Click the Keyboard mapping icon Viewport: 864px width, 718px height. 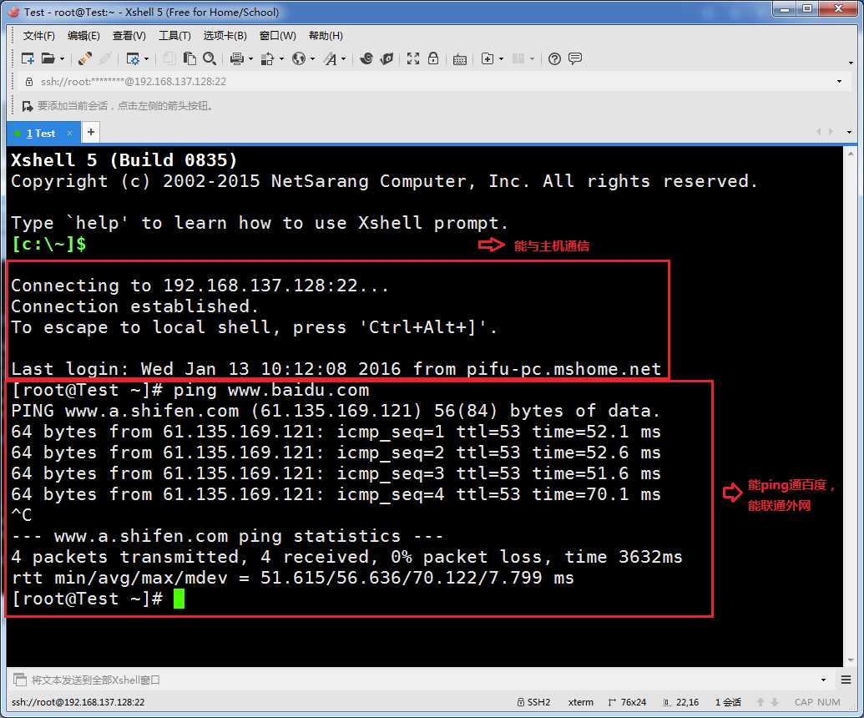460,59
